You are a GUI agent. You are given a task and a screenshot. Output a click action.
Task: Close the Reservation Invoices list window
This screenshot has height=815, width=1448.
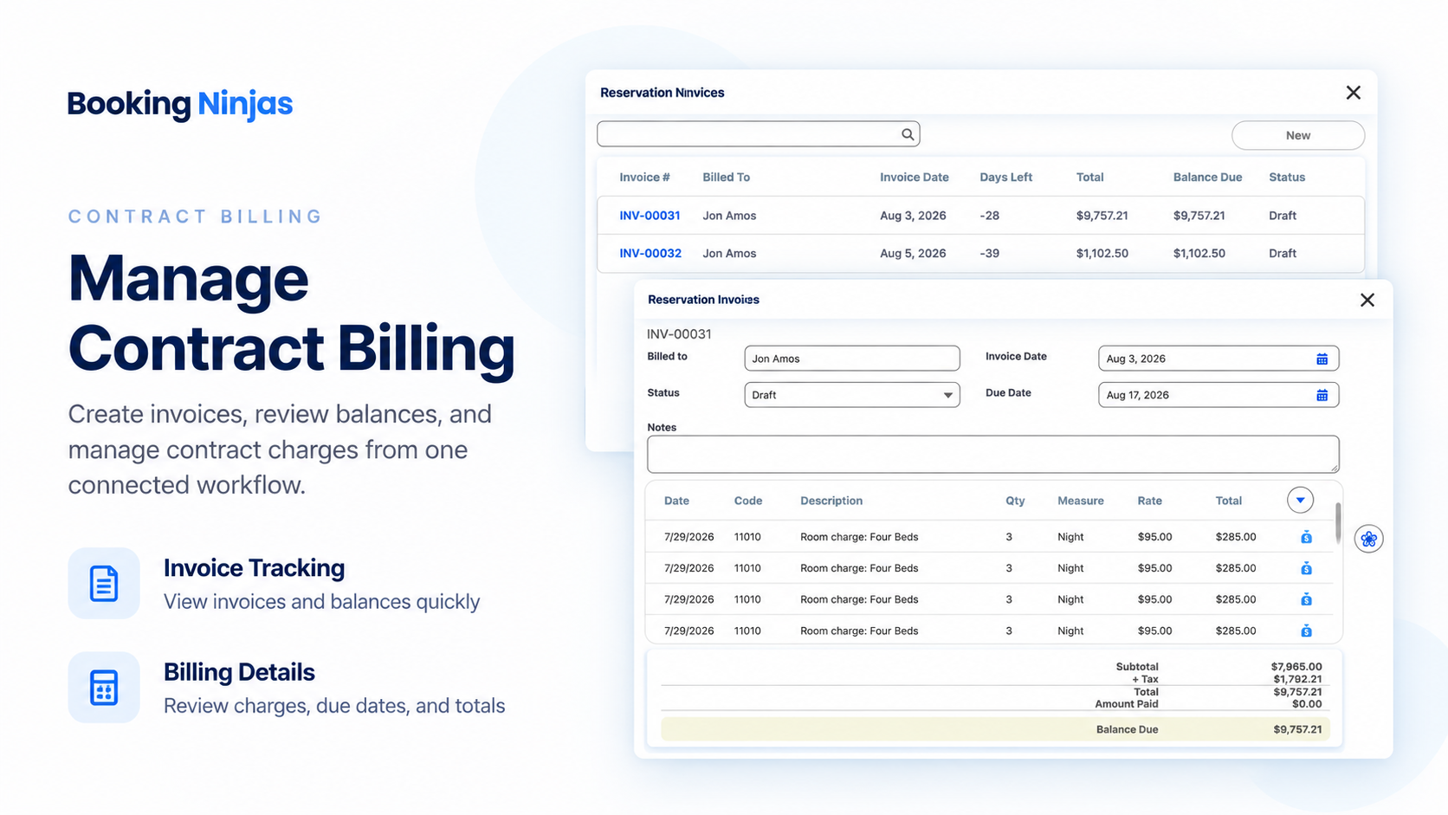(x=1353, y=93)
